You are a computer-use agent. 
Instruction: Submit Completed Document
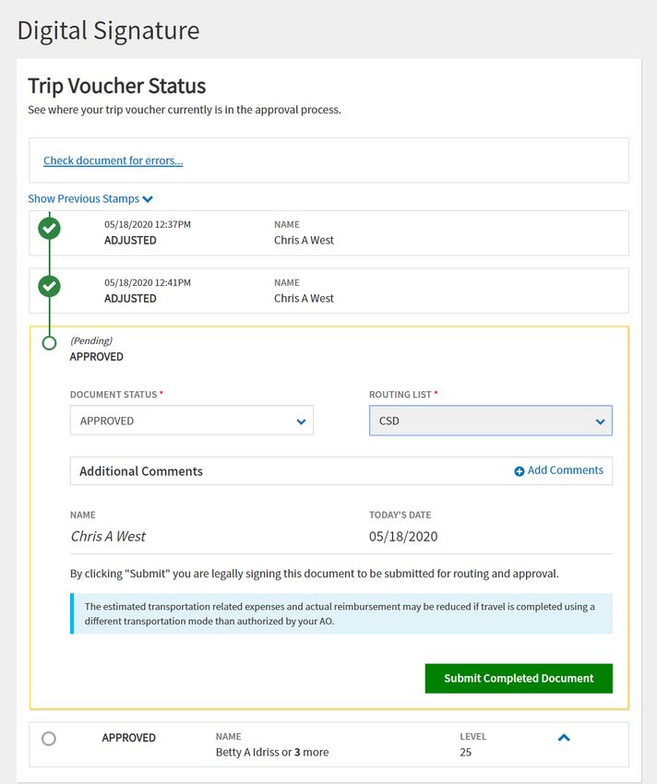[519, 678]
